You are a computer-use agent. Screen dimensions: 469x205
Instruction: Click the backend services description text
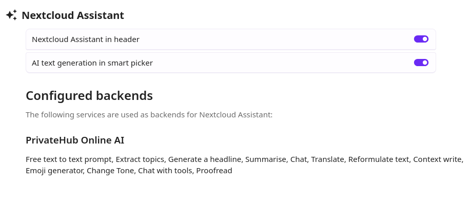149,115
